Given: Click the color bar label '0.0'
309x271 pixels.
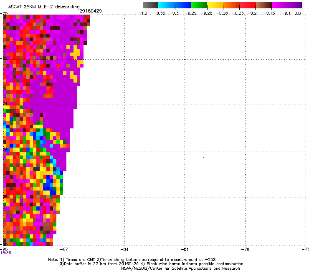Looking at the screenshot, I should tap(298, 13).
